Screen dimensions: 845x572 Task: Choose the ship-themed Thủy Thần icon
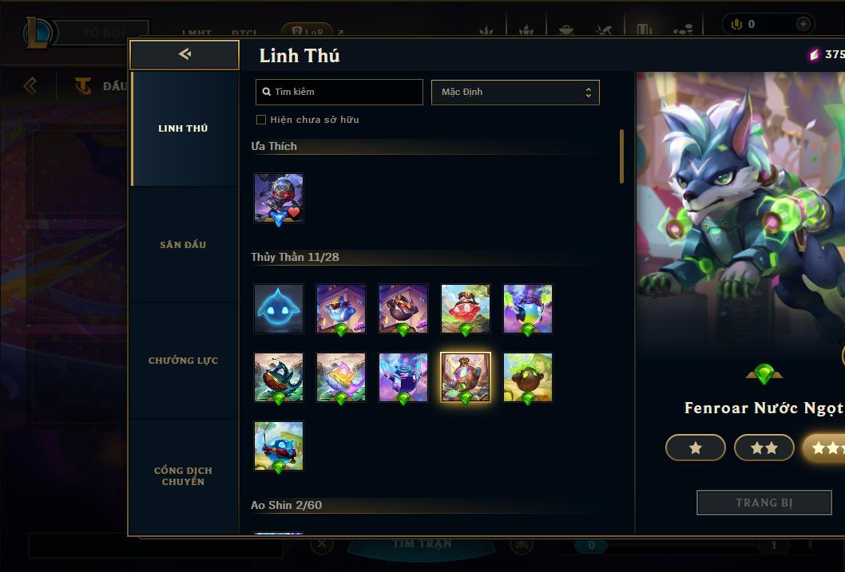(279, 377)
